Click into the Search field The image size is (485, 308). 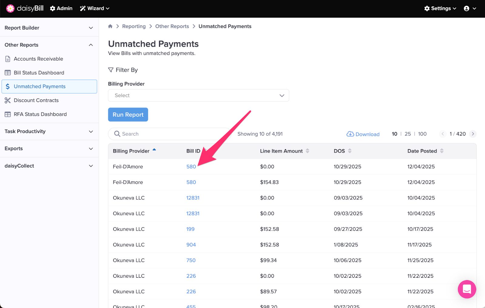(170, 134)
